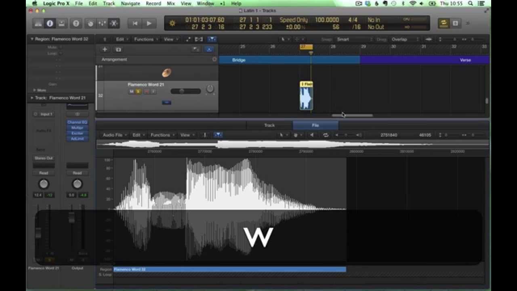Toggle cycle button in audio file editor

tap(326, 135)
